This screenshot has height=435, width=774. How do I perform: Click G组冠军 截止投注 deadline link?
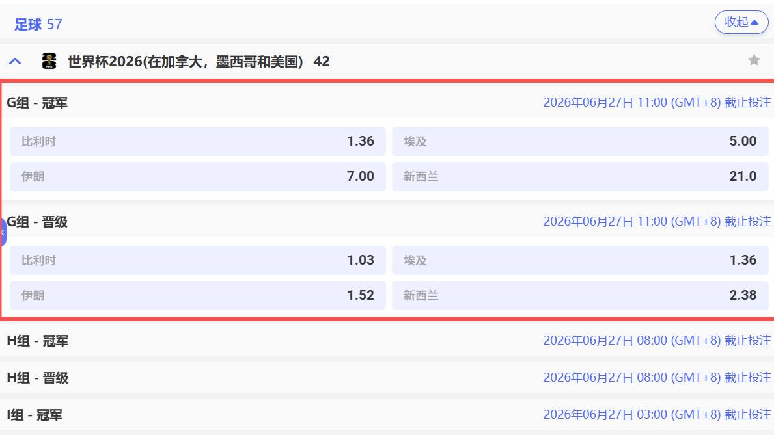click(657, 102)
